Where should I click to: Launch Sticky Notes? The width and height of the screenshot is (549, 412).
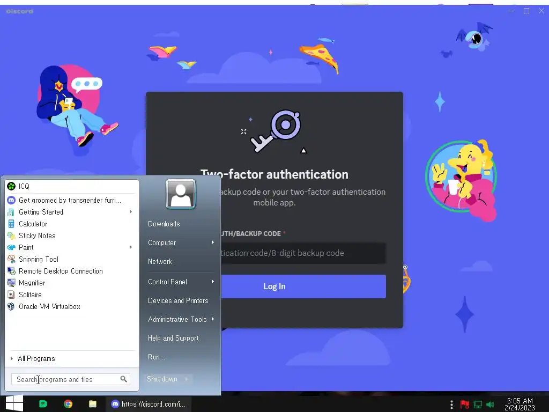coord(72,236)
